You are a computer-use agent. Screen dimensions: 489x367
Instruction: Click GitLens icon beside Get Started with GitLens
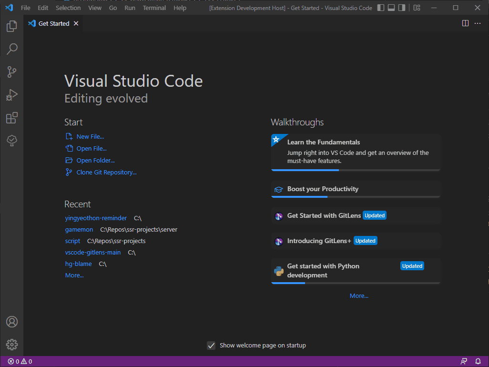[278, 216]
